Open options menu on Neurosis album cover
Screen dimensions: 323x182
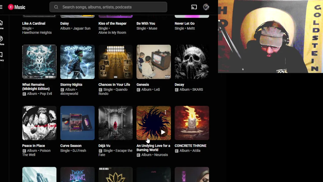click(x=165, y=112)
